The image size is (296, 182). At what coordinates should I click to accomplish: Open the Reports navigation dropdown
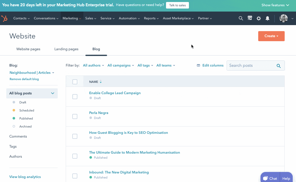(151, 18)
